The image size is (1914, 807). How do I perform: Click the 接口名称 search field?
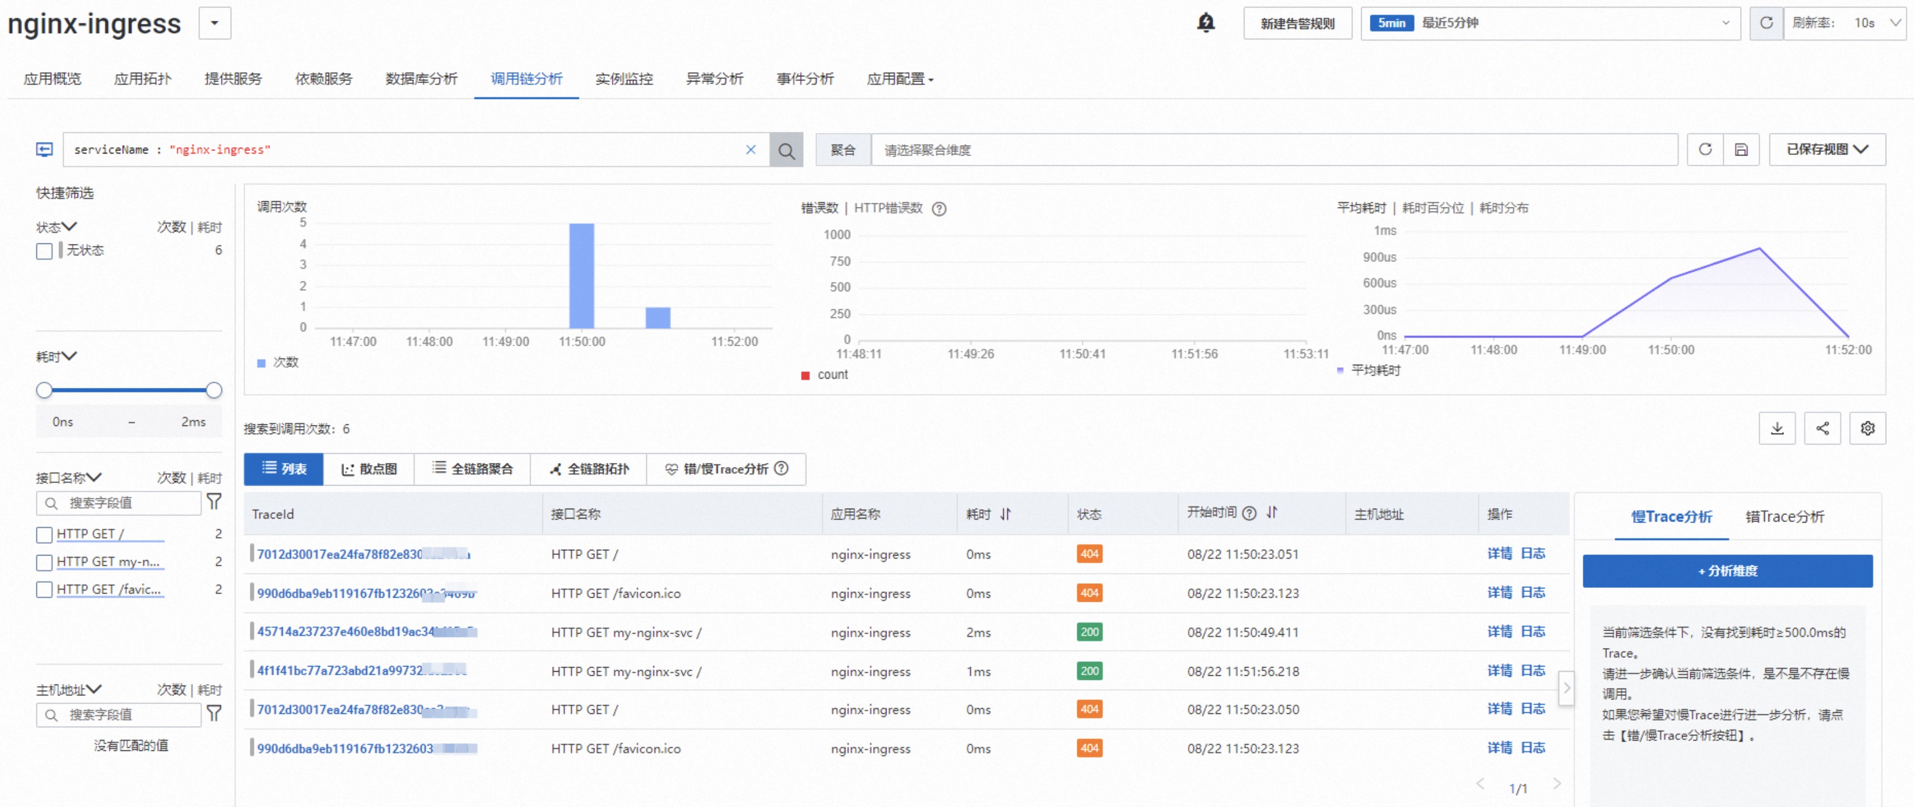click(x=119, y=503)
